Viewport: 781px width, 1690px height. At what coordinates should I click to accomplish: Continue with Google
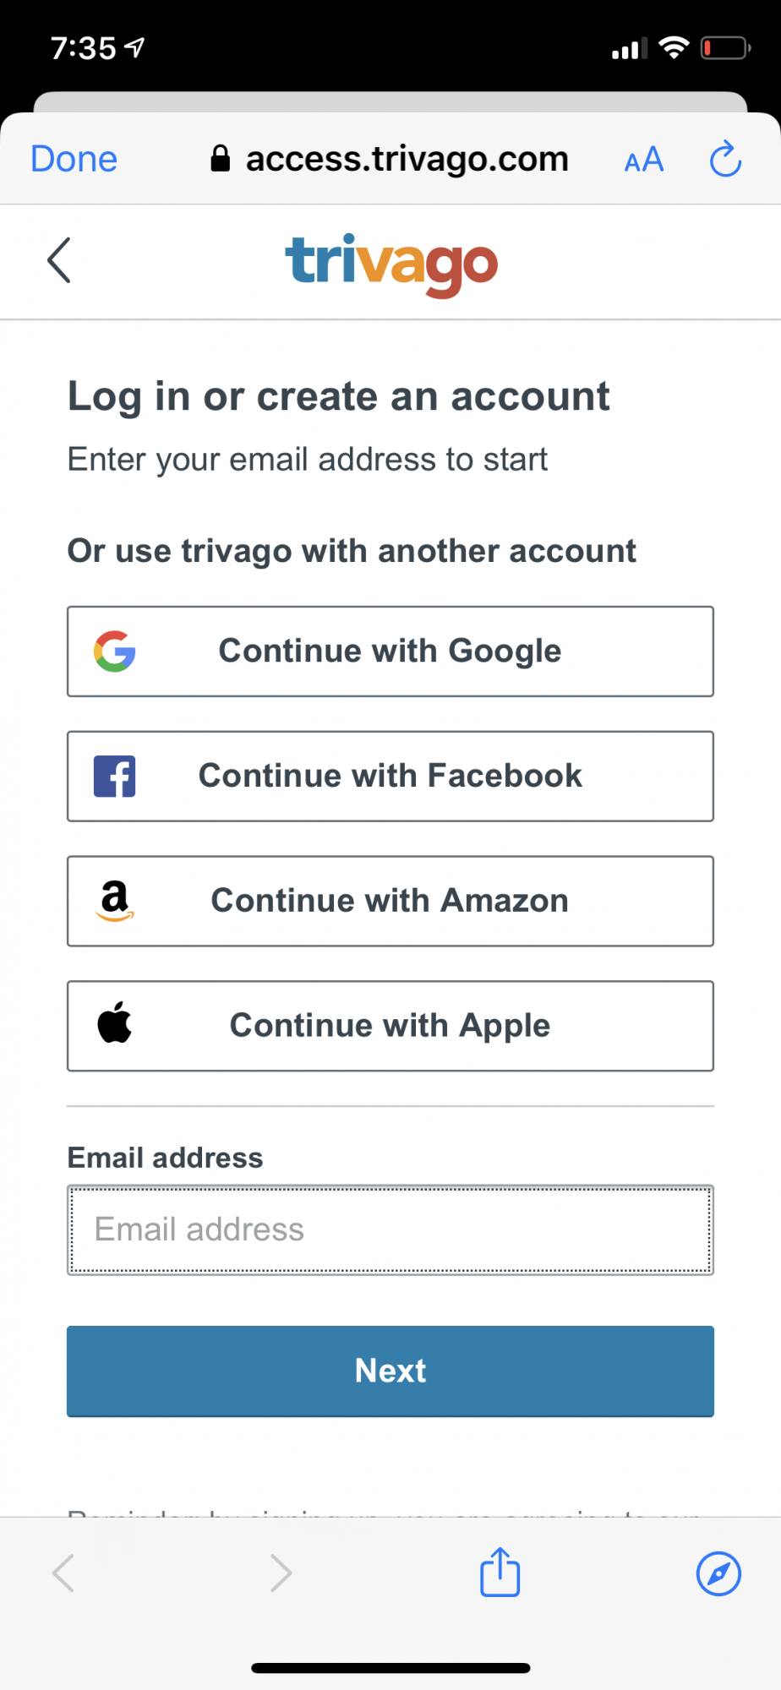tap(390, 651)
